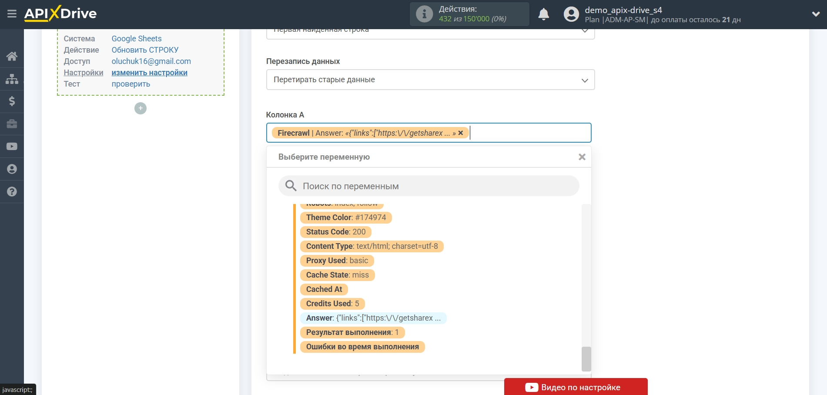The image size is (827, 395).
Task: Click the hamburger menu icon
Action: (x=12, y=13)
